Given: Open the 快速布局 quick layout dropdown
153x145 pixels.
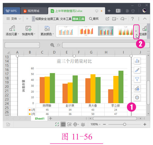Looking at the screenshot, I should pyautogui.click(x=28, y=31).
